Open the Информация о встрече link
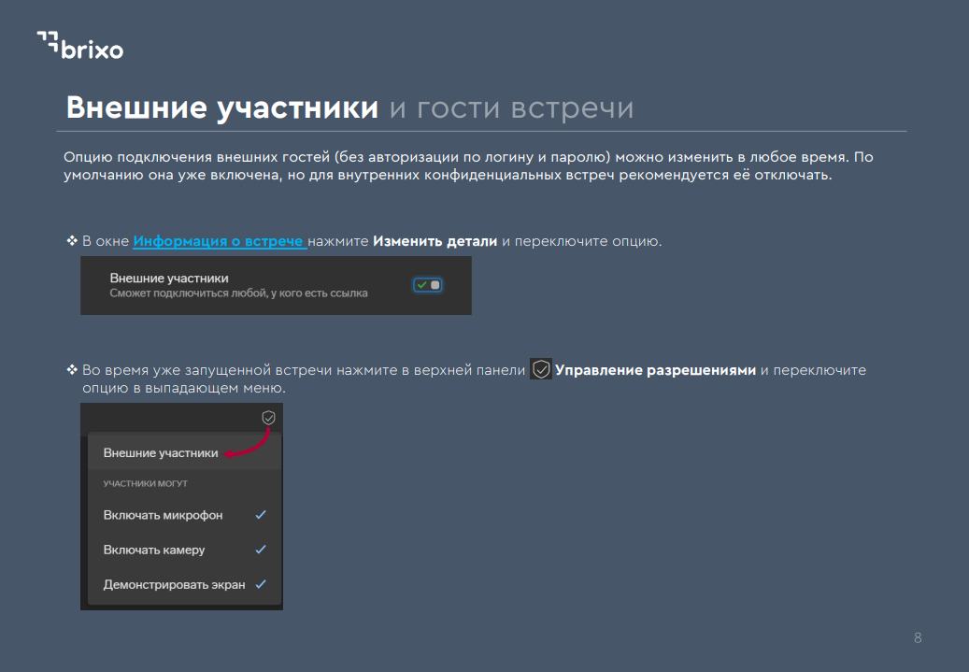The image size is (969, 672). point(219,241)
